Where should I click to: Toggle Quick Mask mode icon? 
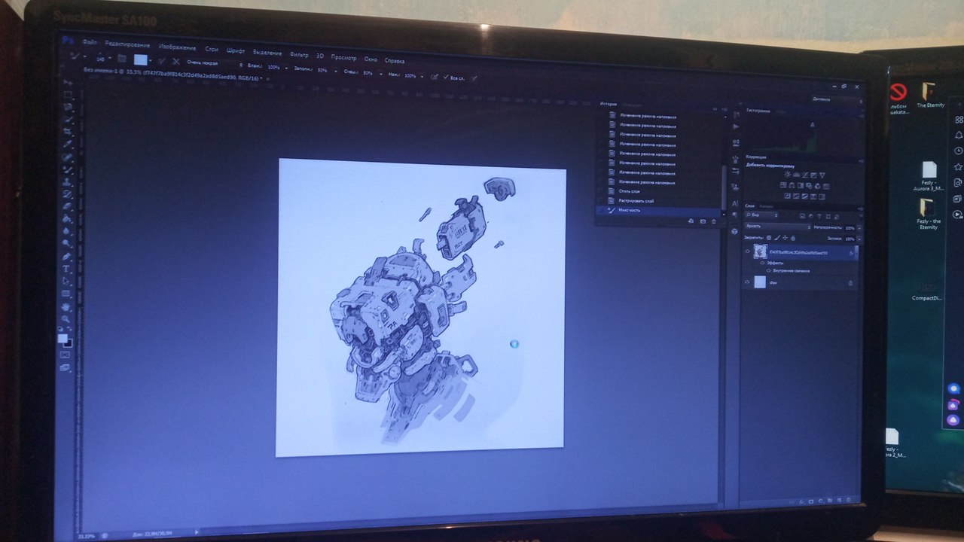pyautogui.click(x=66, y=355)
